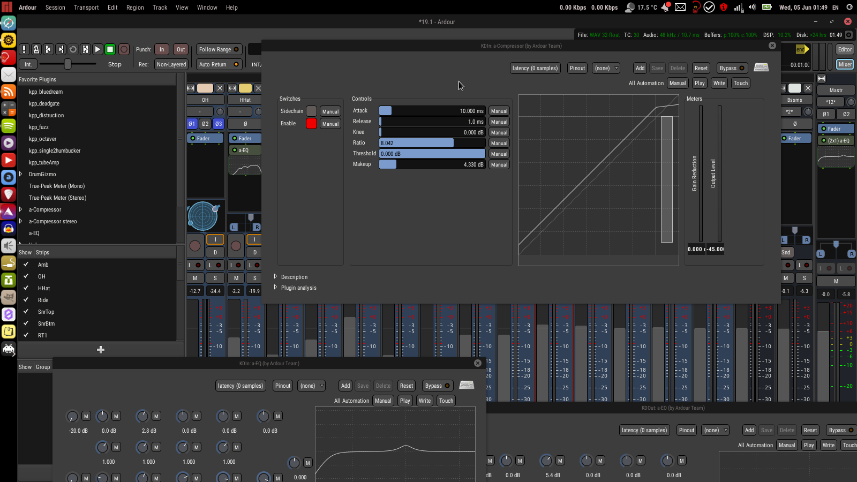Open the Region menu
The image size is (857, 482).
click(135, 7)
